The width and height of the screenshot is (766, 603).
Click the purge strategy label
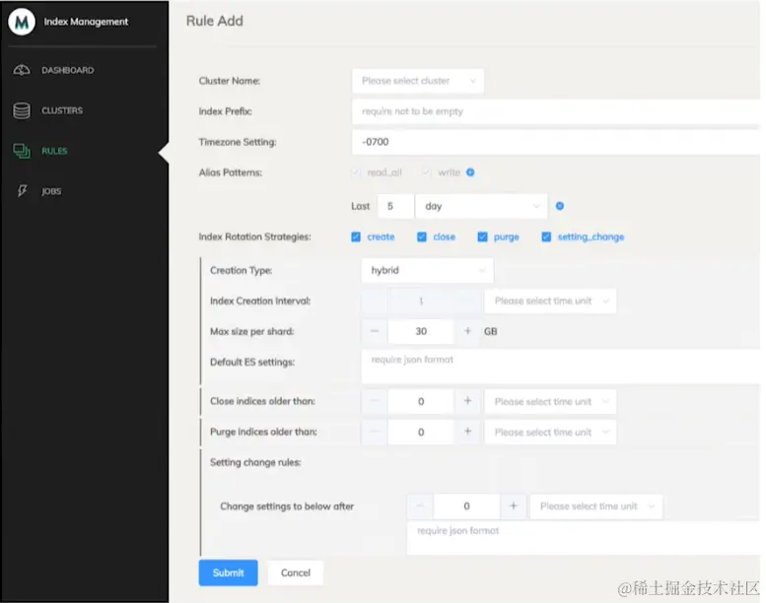pos(506,237)
